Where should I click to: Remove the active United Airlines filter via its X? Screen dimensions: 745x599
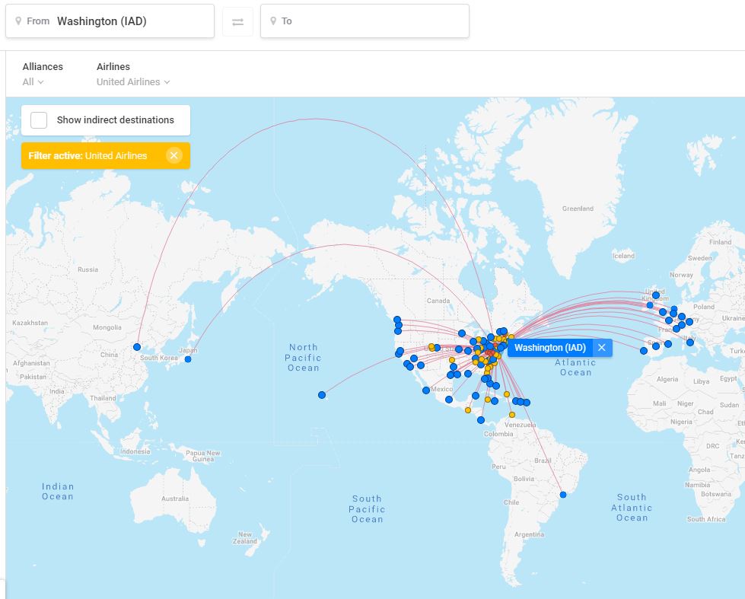click(x=174, y=155)
